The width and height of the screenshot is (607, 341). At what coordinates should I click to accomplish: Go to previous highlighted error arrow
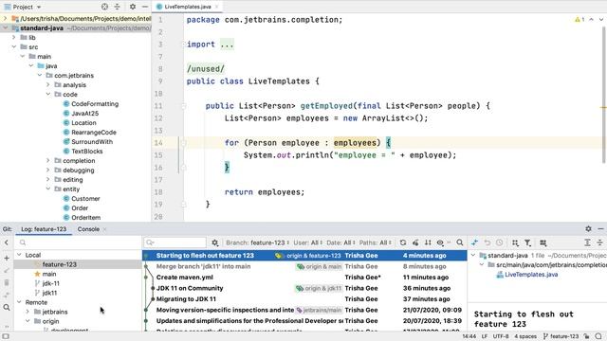(x=592, y=19)
